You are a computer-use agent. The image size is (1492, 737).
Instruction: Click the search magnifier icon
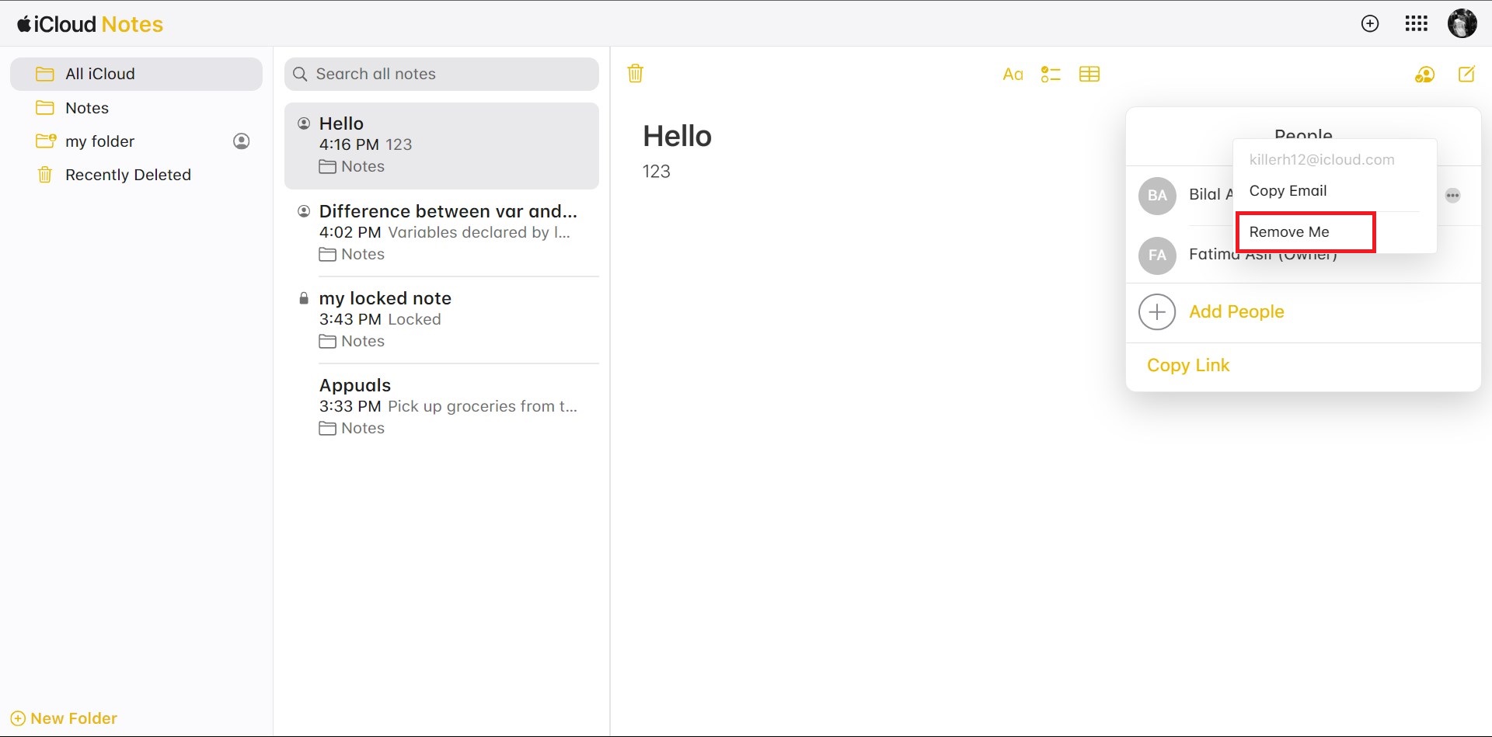tap(301, 74)
